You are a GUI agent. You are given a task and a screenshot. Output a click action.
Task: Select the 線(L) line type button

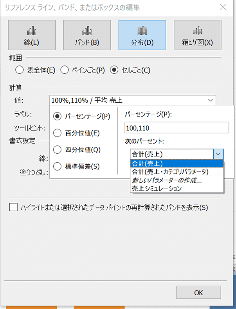(32, 35)
